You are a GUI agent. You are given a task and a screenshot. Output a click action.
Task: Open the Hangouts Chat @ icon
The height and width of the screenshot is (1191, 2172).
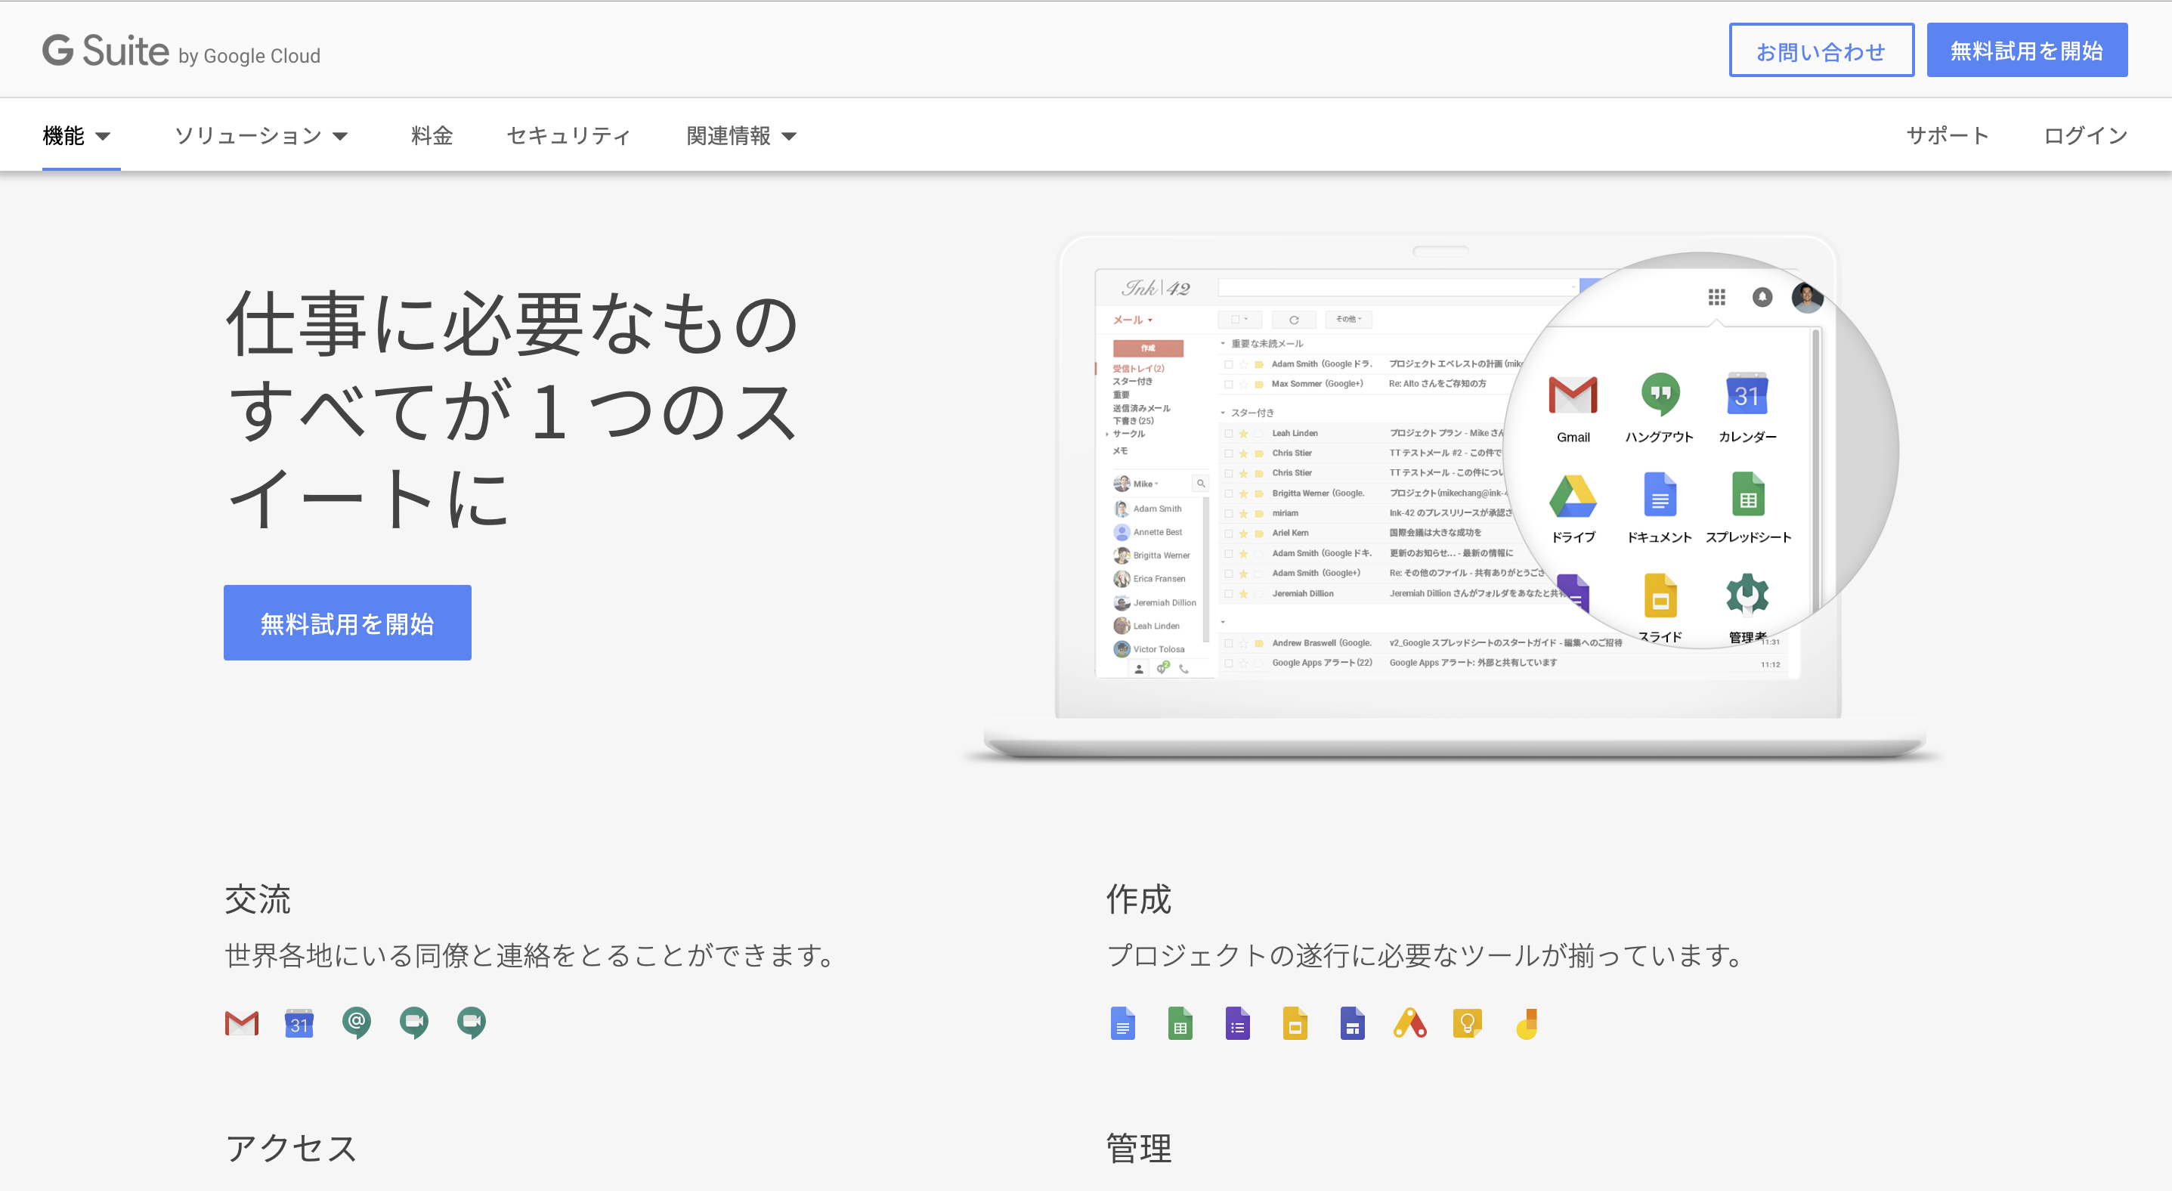357,1023
